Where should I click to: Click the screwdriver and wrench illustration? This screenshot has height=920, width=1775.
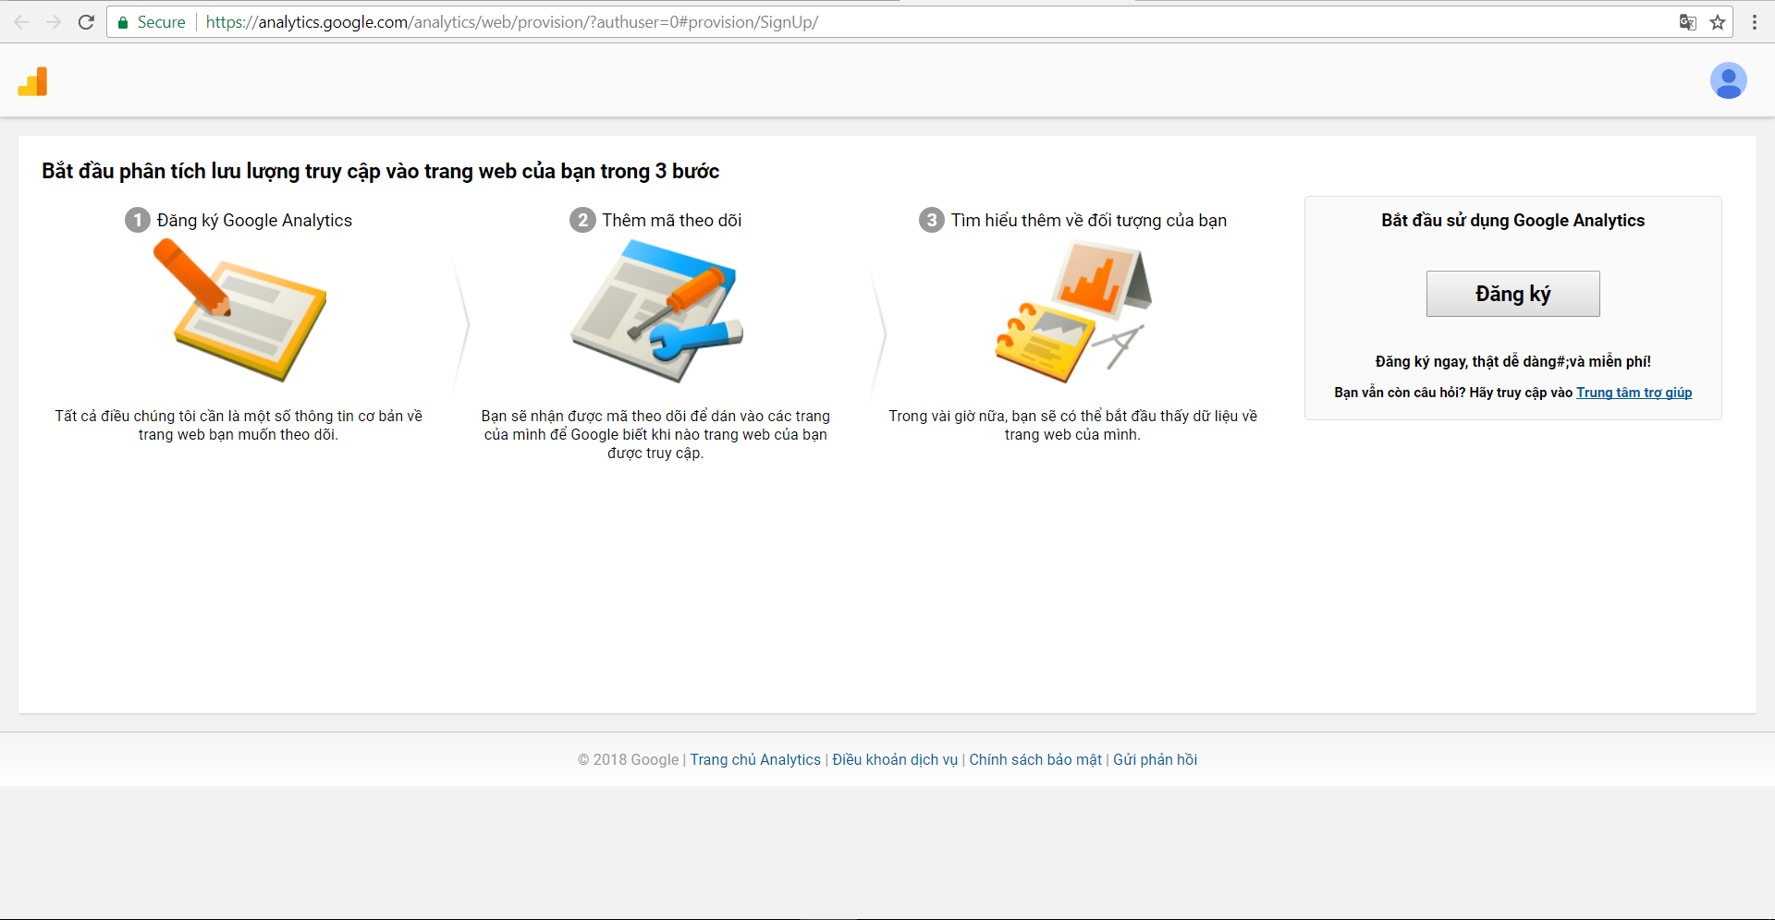pyautogui.click(x=656, y=310)
